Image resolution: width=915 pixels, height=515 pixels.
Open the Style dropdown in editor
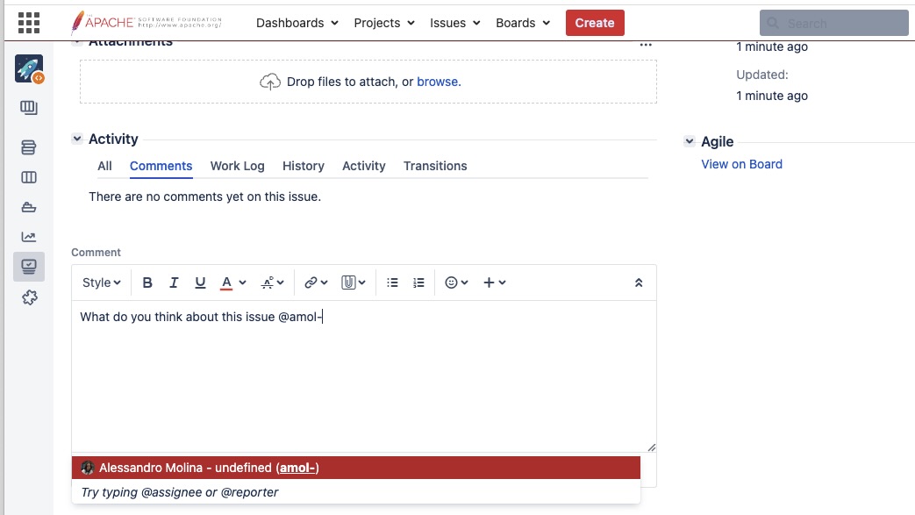(101, 283)
